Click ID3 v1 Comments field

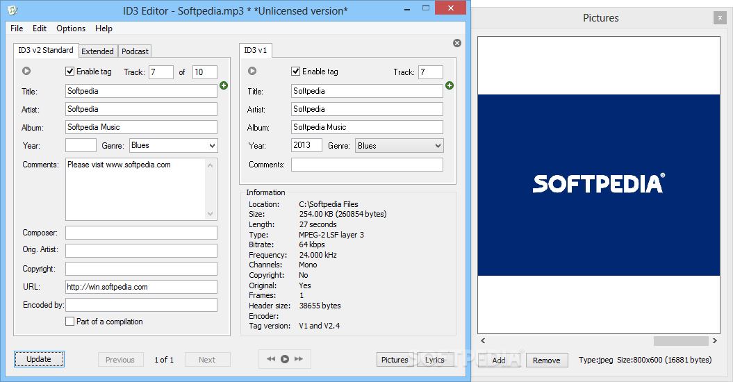367,165
